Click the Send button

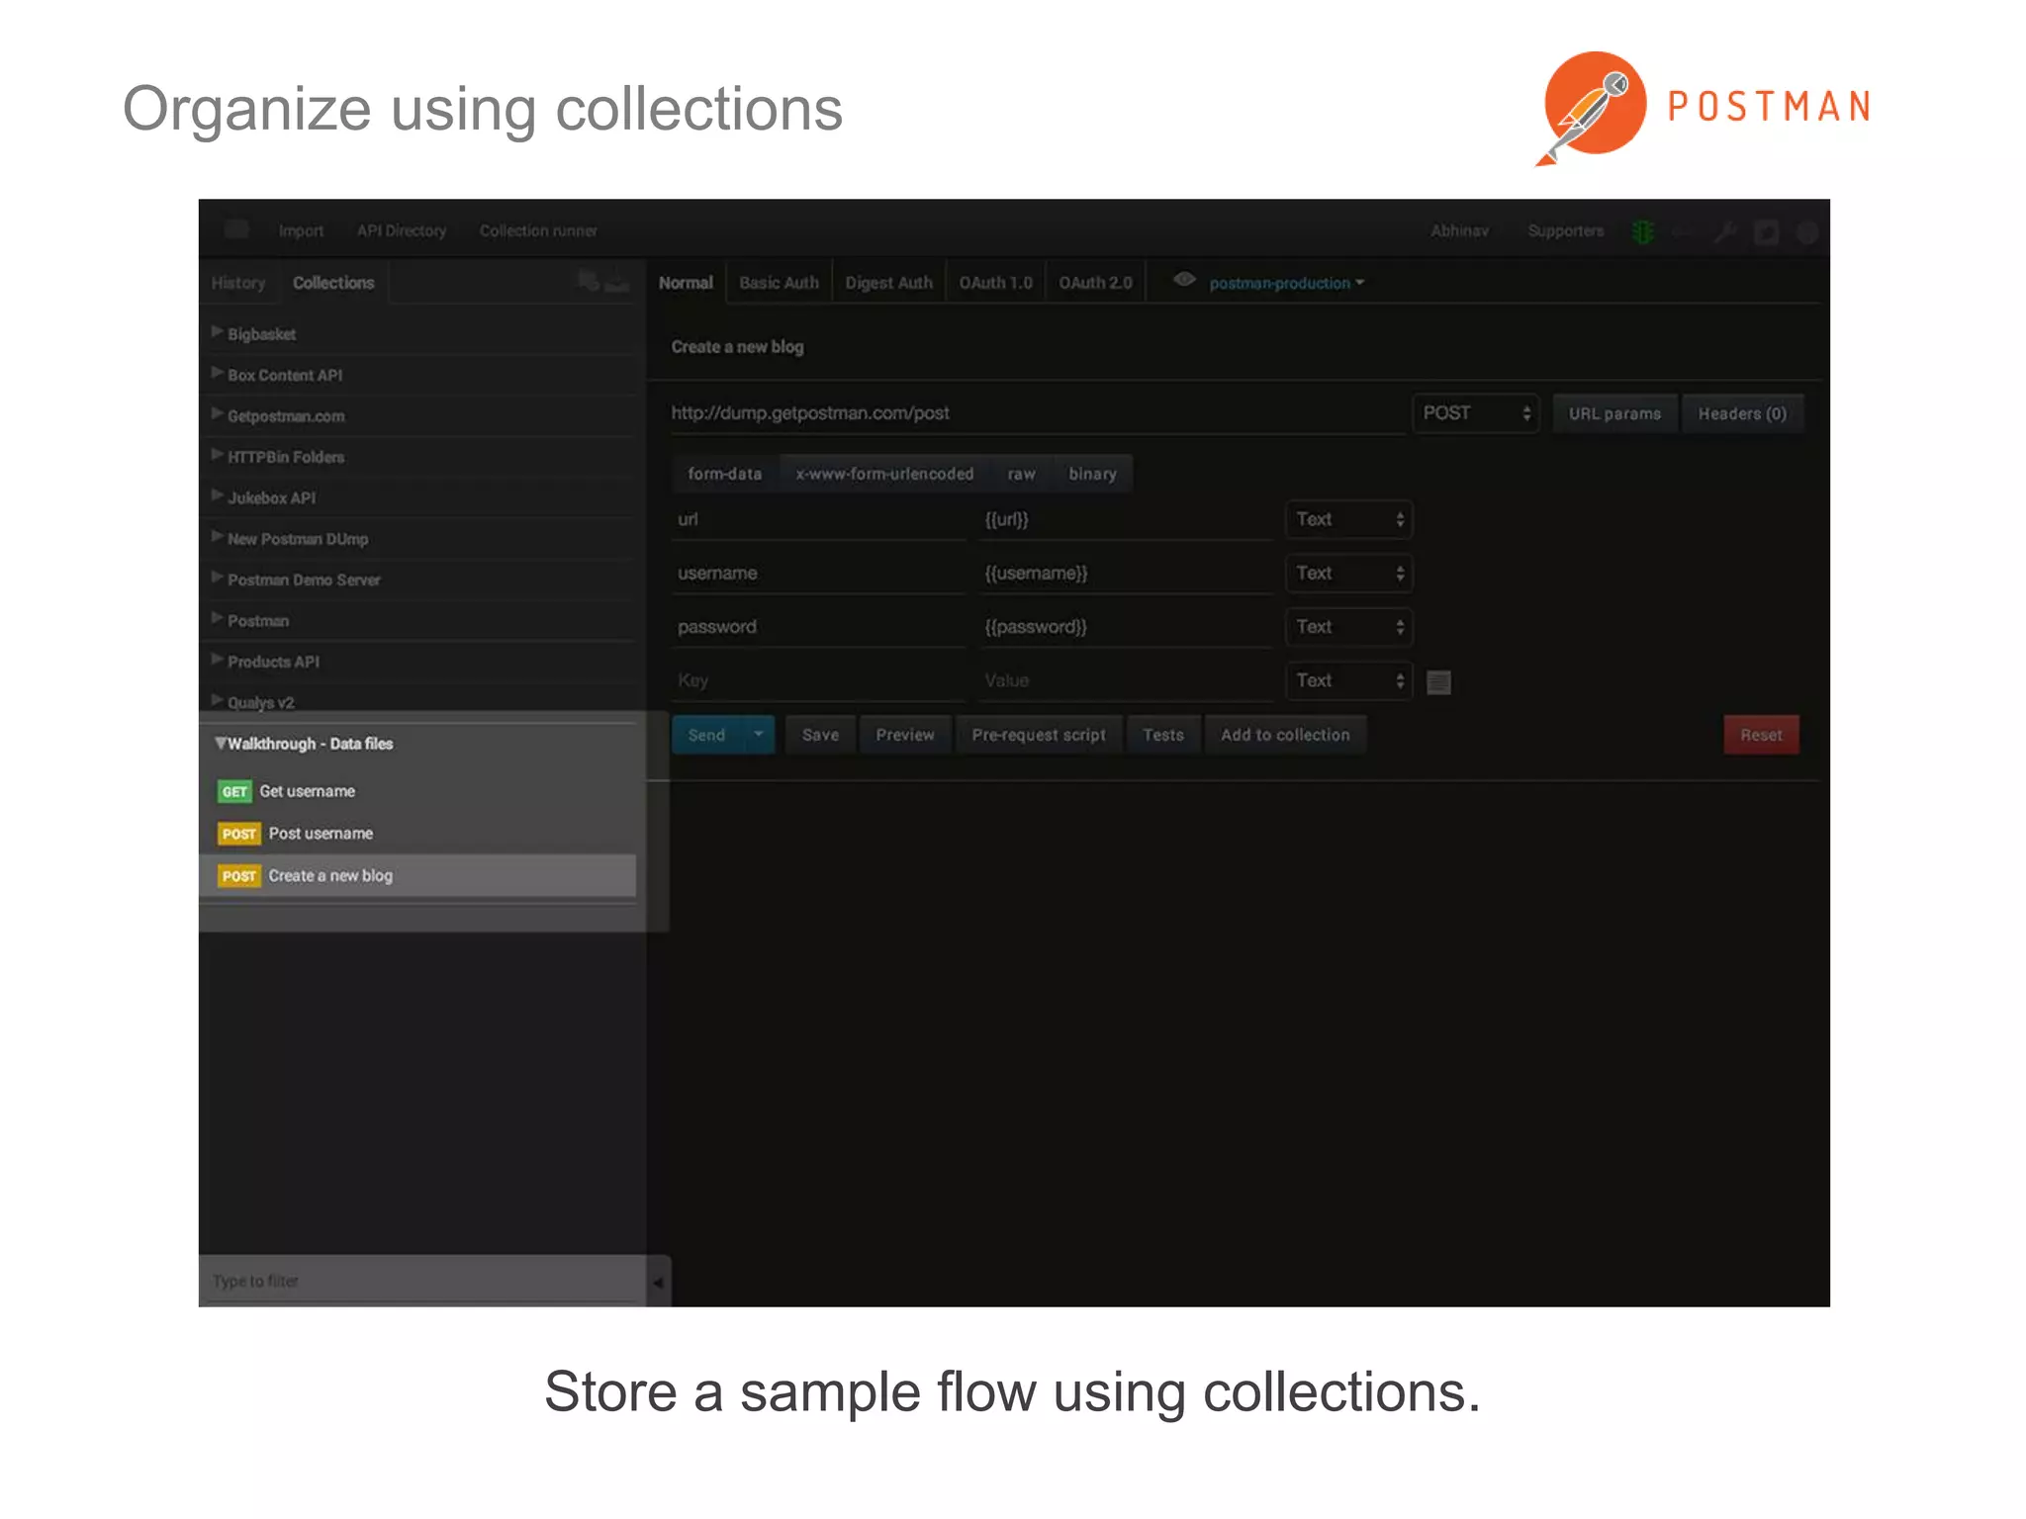(707, 735)
